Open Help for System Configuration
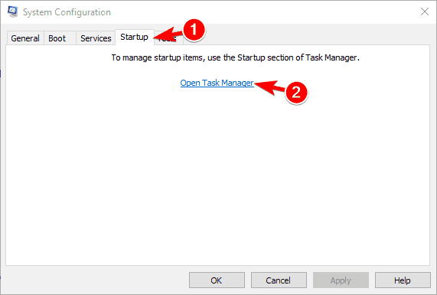The height and width of the screenshot is (295, 437). tap(403, 280)
